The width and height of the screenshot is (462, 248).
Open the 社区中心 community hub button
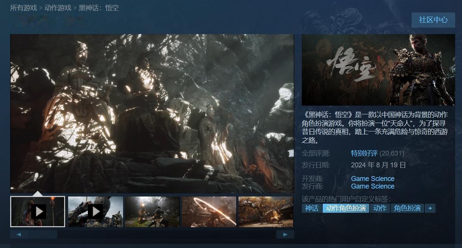(433, 20)
